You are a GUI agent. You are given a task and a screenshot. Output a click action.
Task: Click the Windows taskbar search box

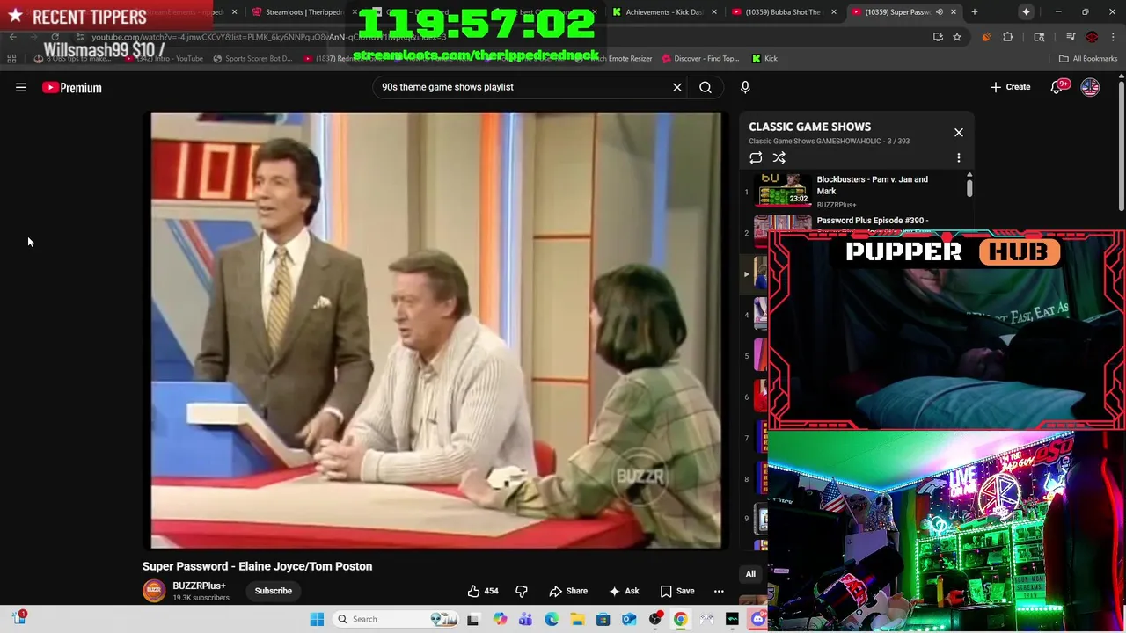(396, 619)
